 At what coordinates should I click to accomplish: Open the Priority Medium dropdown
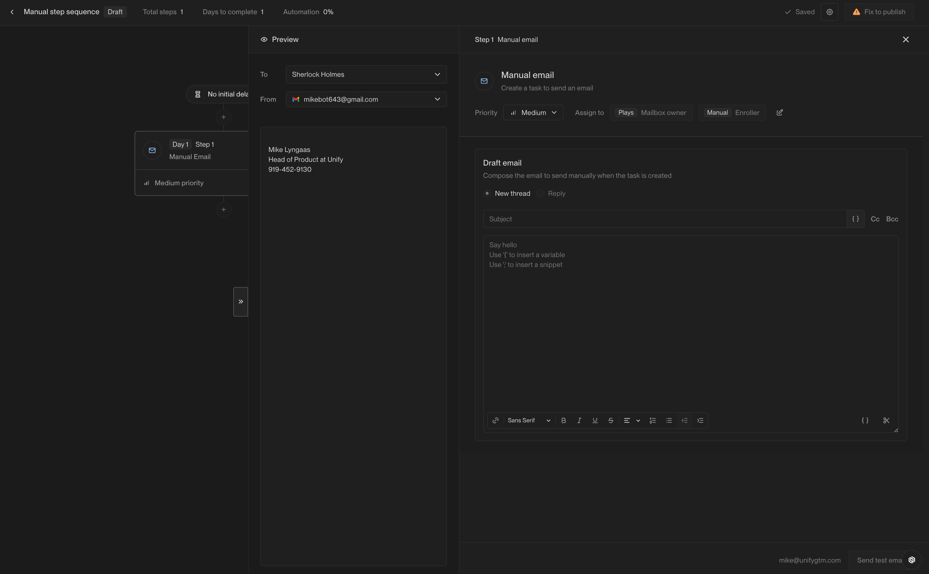tap(533, 113)
